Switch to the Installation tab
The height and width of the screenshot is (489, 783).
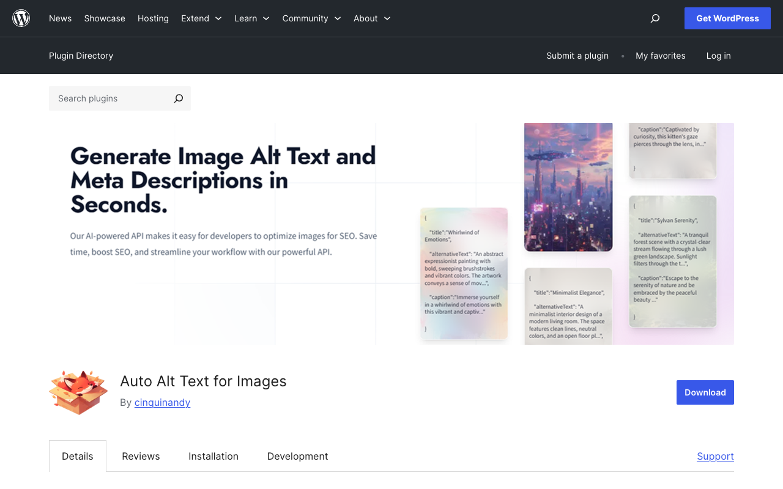coord(213,456)
